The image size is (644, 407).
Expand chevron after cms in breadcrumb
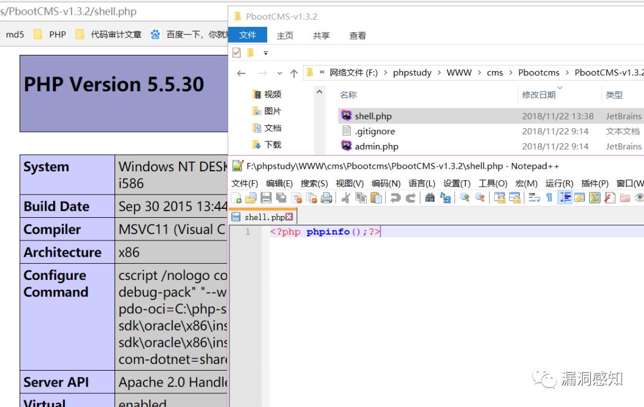click(510, 73)
